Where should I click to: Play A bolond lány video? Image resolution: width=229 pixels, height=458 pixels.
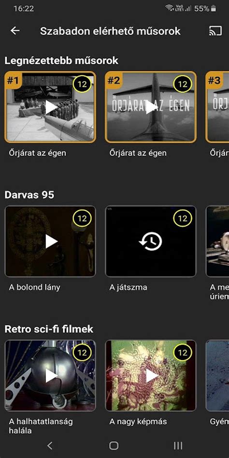point(51,242)
